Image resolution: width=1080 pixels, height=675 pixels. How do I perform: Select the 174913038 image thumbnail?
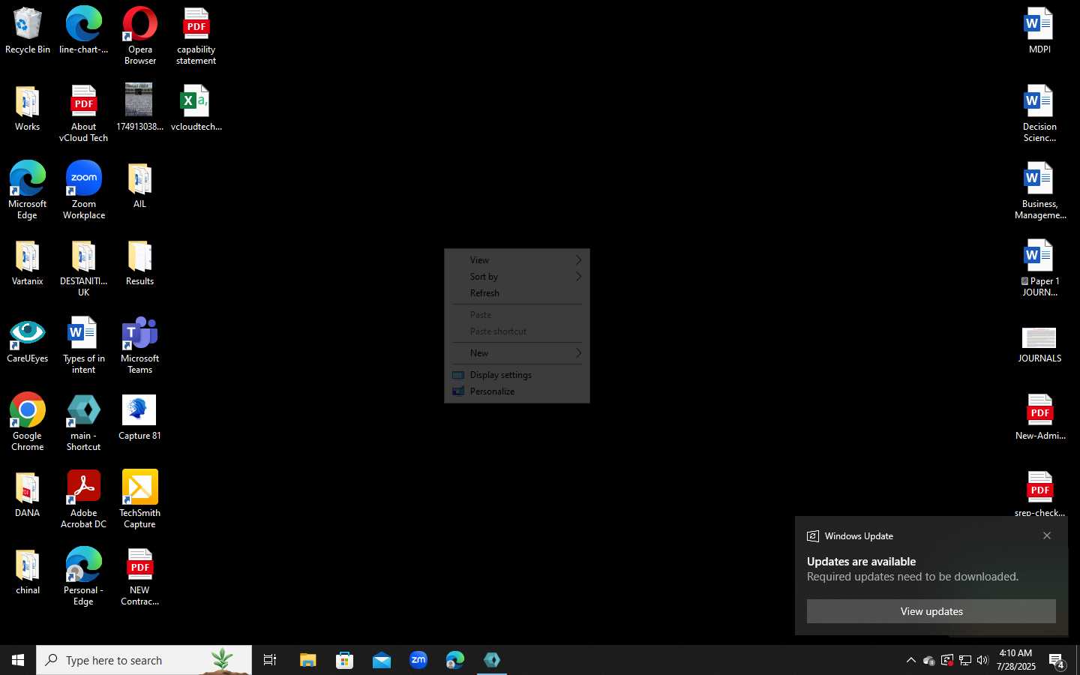tap(139, 108)
